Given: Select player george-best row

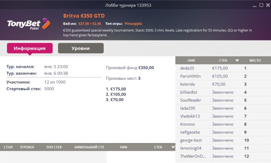Looking at the screenshot, I should click(223, 140).
